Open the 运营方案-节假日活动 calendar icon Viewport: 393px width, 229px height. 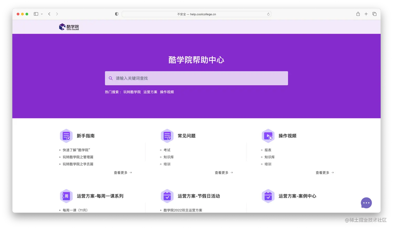(167, 196)
